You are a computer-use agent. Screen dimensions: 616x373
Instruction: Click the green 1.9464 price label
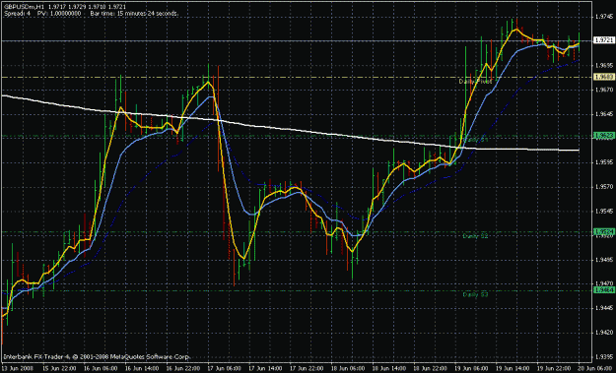(604, 290)
